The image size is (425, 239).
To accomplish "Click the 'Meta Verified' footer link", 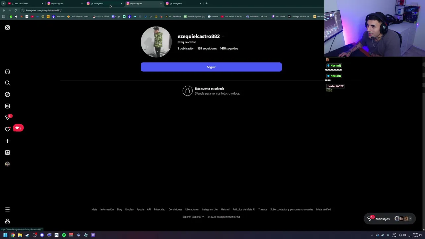I will coord(323,209).
